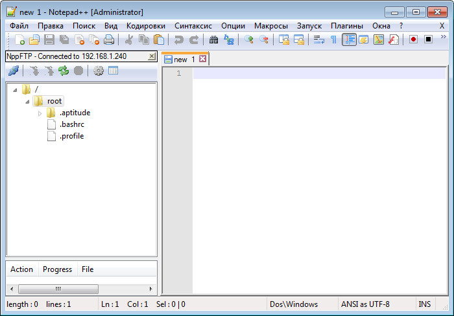
Task: Close the NppFTP panel
Action: pyautogui.click(x=151, y=56)
